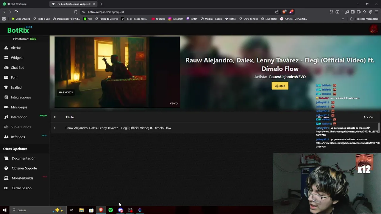Open Task View in the taskbar
This screenshot has height=214, width=381.
pyautogui.click(x=71, y=210)
